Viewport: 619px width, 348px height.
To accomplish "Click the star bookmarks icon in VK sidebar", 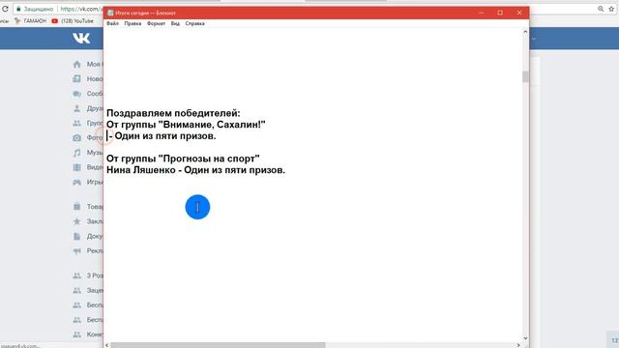I will 77,221.
